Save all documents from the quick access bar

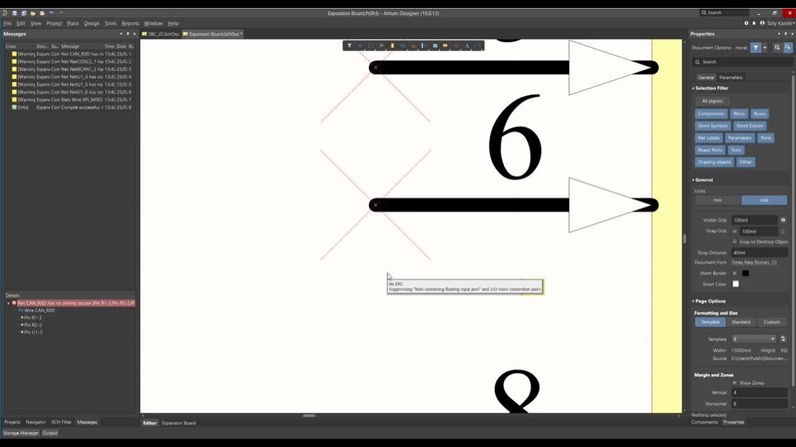[x=24, y=12]
